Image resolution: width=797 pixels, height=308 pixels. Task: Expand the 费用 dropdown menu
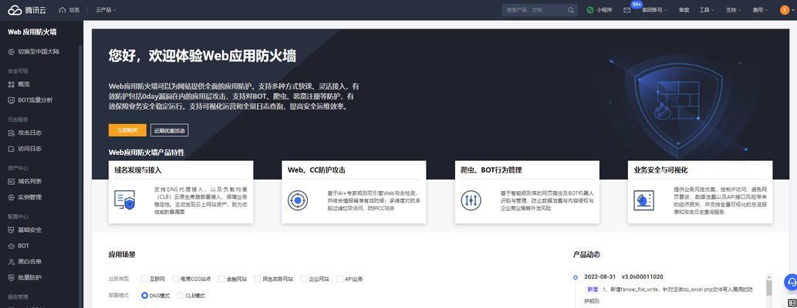coord(761,10)
